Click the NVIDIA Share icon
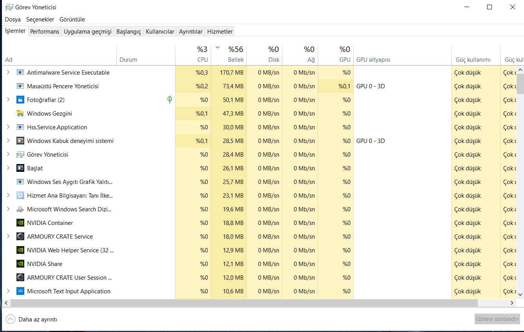 [x=20, y=264]
